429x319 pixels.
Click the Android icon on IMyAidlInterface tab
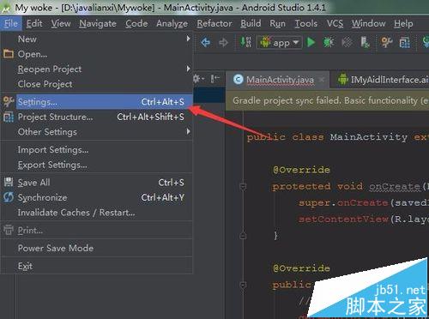coord(342,80)
